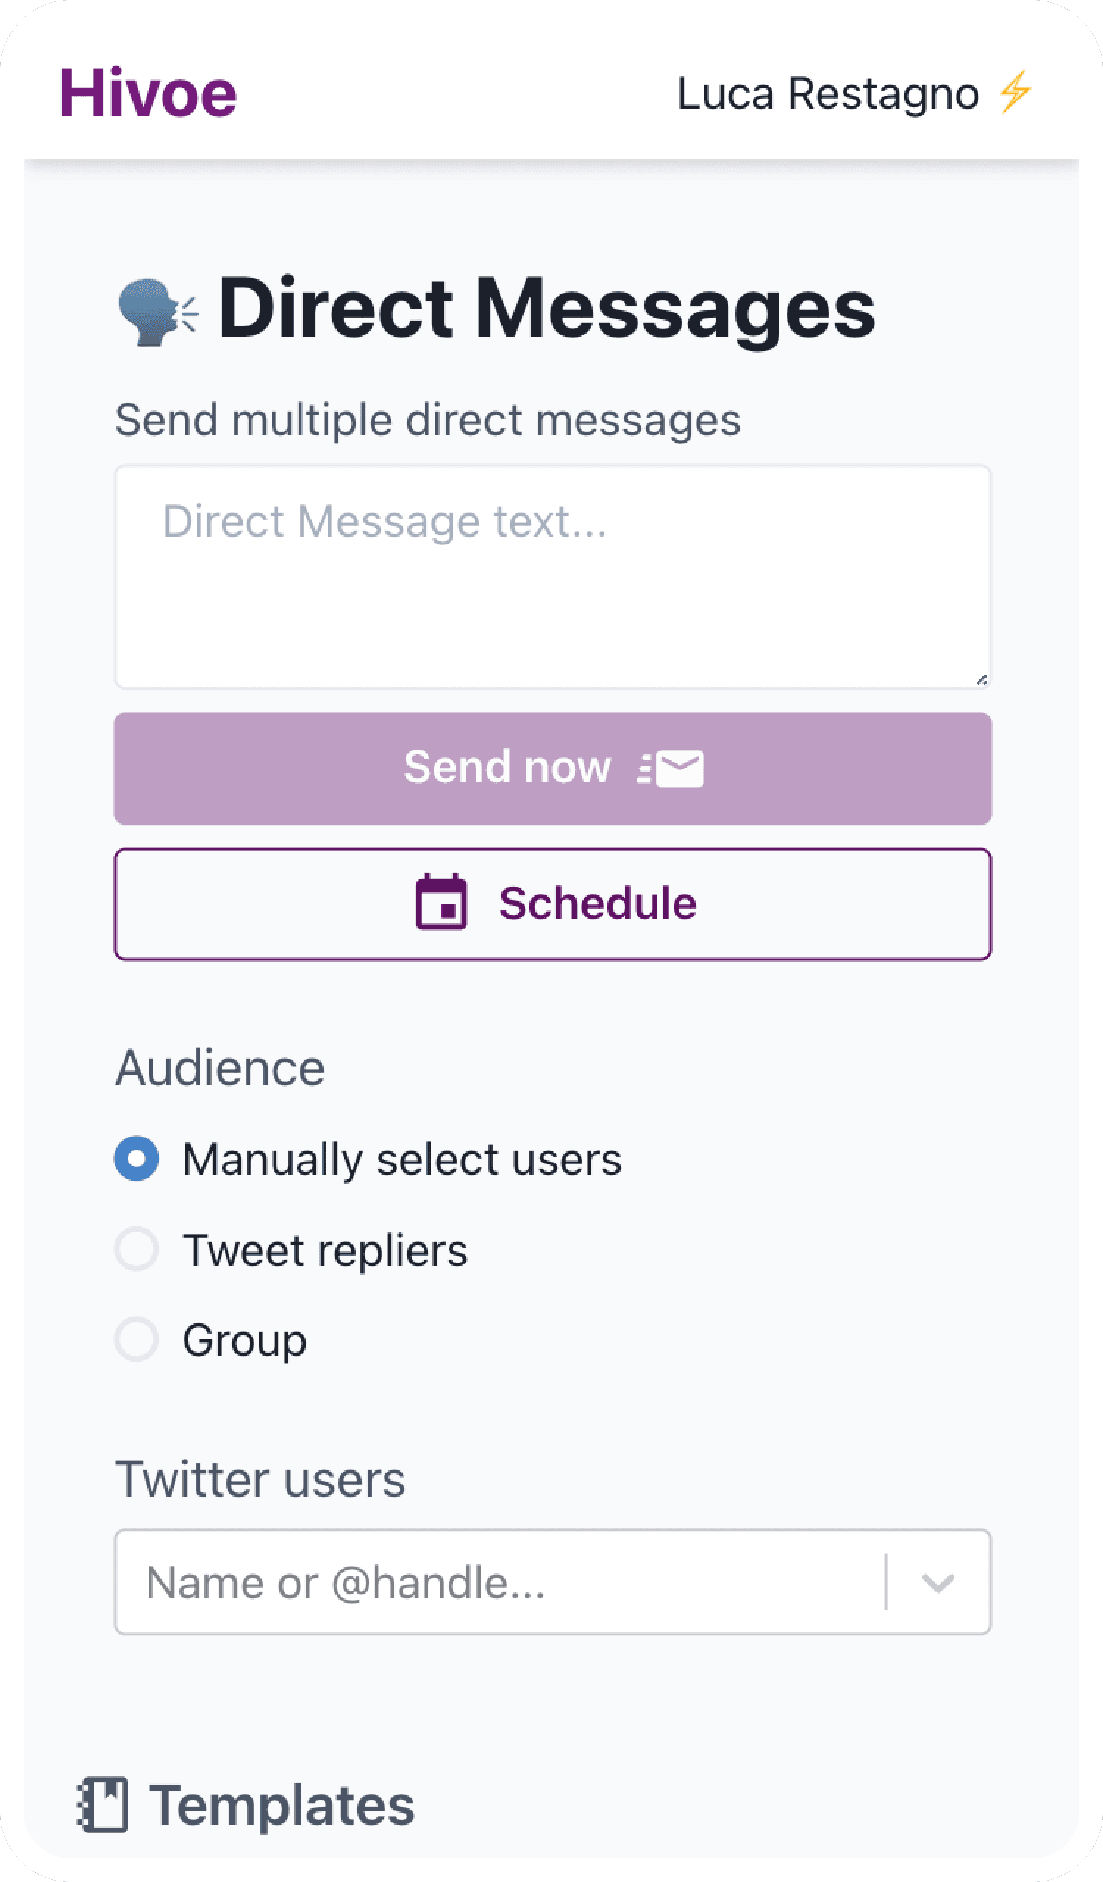Click the calendar icon in Schedule button

(x=441, y=901)
